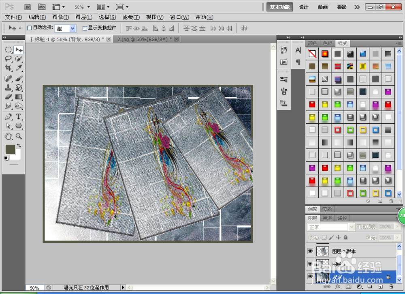Select the Hand tool
Viewport: 405px width, 294px height.
tap(8, 136)
